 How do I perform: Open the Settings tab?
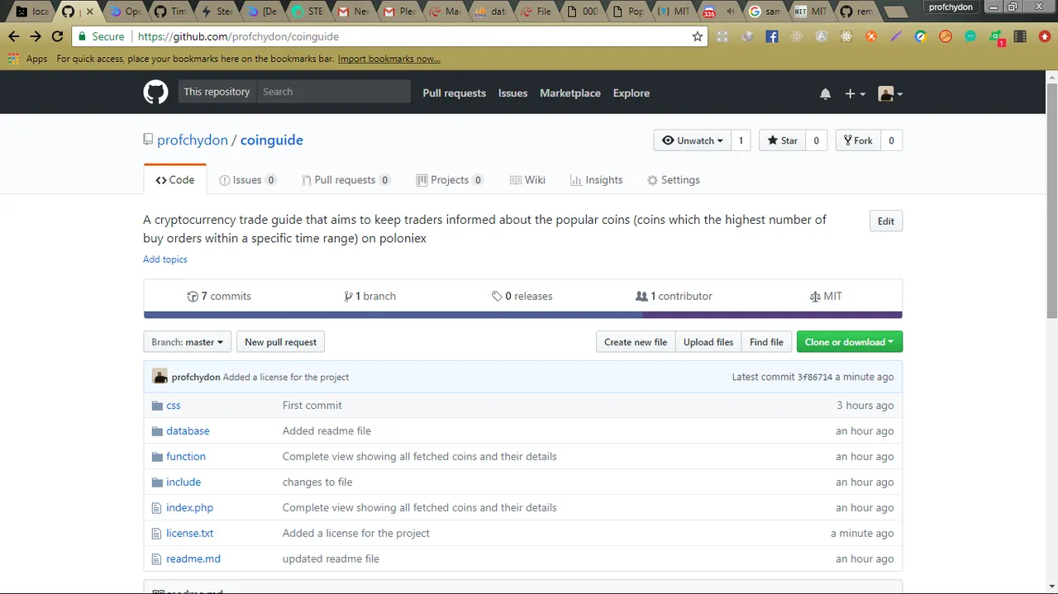673,180
